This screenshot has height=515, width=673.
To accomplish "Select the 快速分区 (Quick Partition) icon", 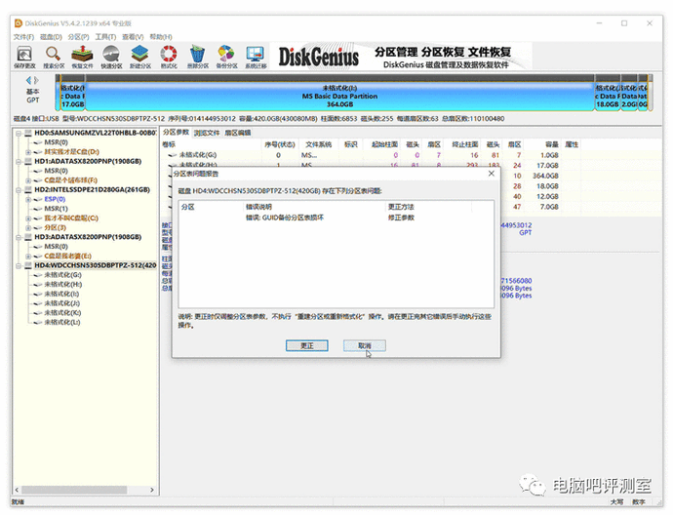I will [111, 56].
